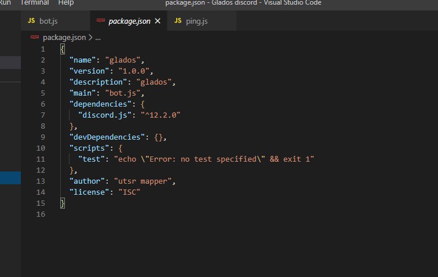Click the opening brace on line 1

[x=63, y=49]
